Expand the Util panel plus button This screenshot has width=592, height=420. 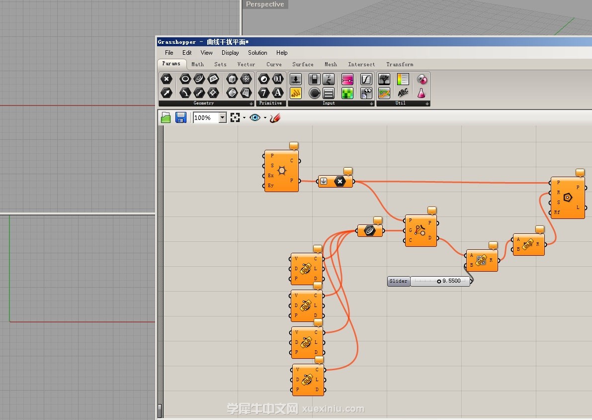[427, 103]
